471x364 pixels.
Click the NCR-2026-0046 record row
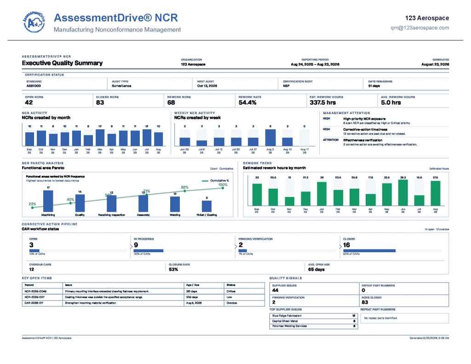[x=143, y=291]
